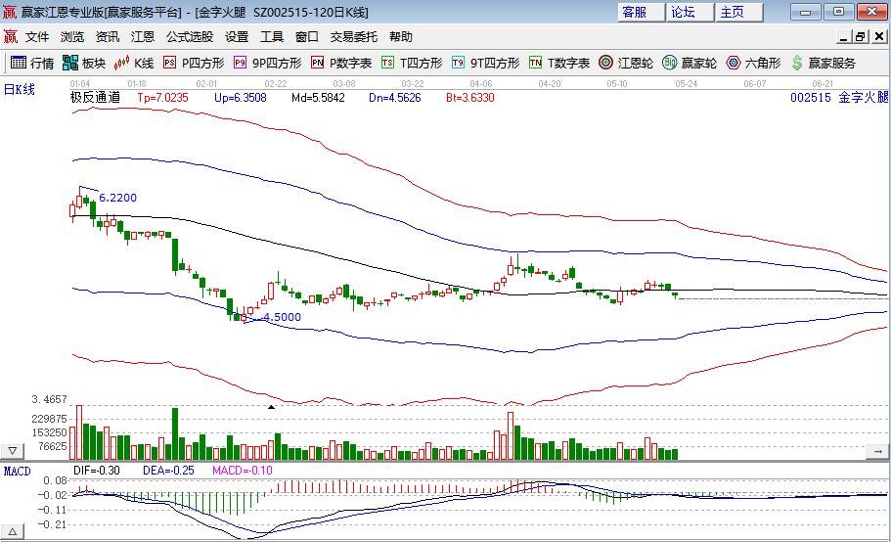
Task: Click the MACD=-0.10 value
Action: tap(243, 471)
